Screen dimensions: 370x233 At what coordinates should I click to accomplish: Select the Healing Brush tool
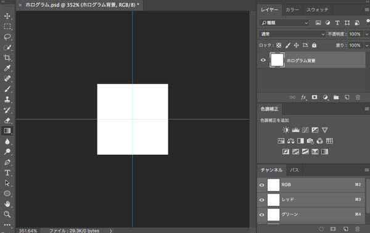point(7,78)
